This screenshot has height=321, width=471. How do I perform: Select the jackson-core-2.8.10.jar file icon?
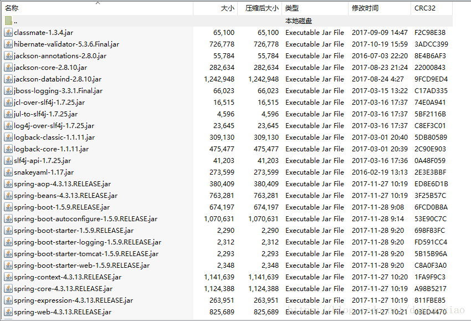8,67
